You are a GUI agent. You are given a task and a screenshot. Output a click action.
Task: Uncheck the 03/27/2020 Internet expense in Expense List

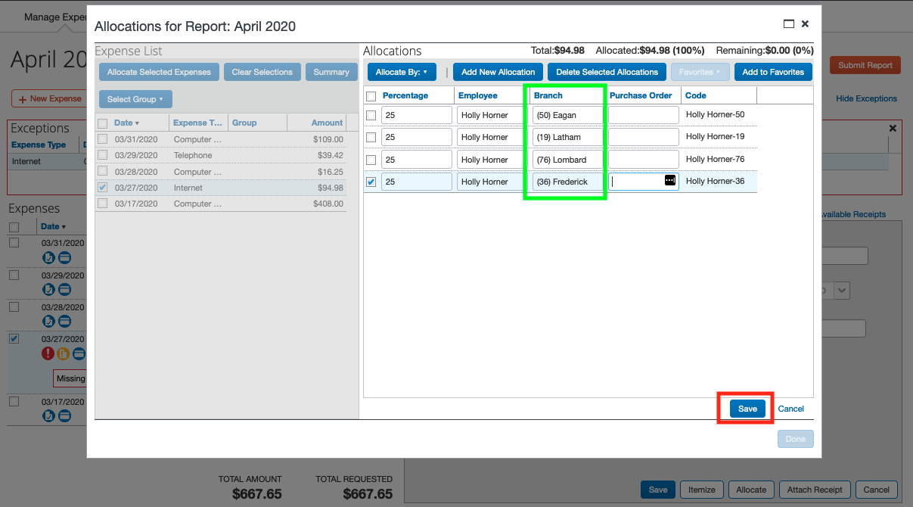coord(102,188)
